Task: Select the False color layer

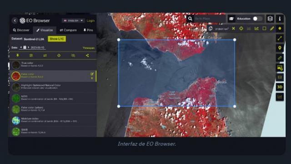Action: click(x=53, y=76)
